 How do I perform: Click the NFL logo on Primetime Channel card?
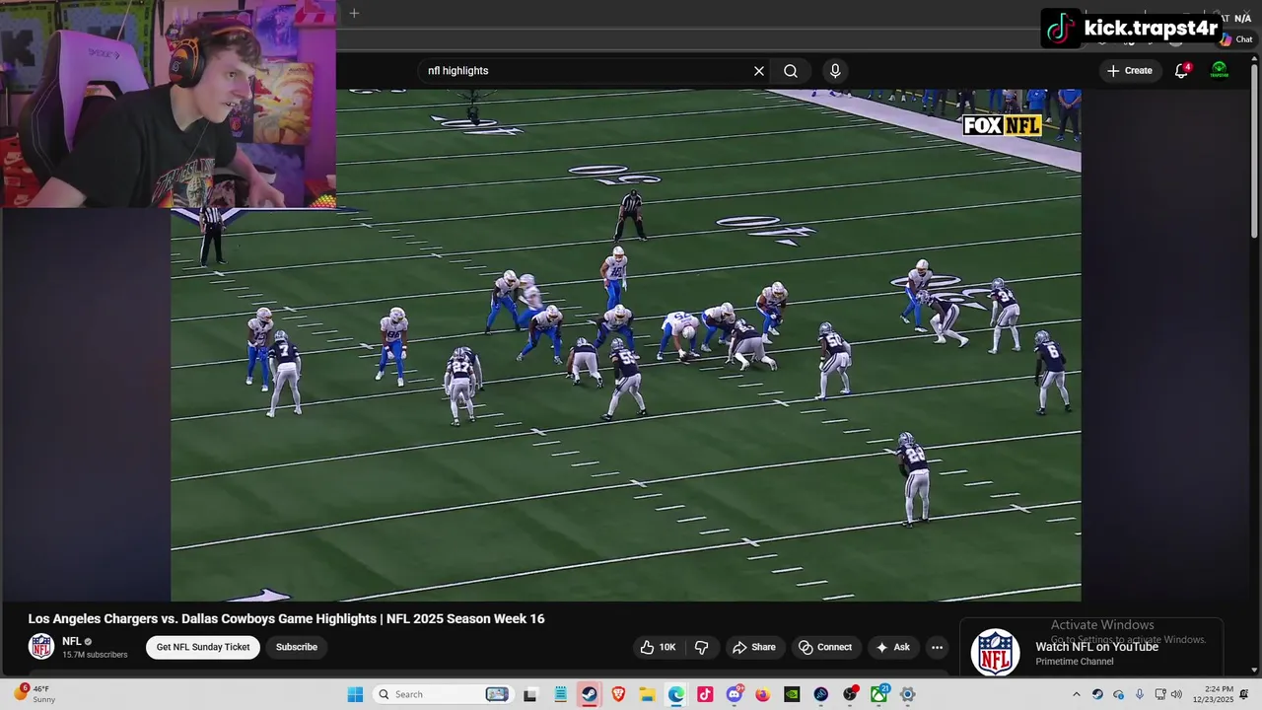point(996,653)
